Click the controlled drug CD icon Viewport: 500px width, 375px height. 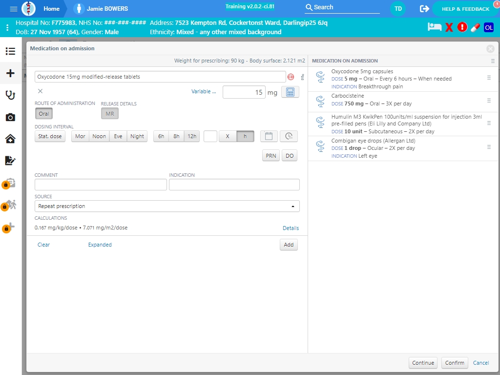coord(291,77)
